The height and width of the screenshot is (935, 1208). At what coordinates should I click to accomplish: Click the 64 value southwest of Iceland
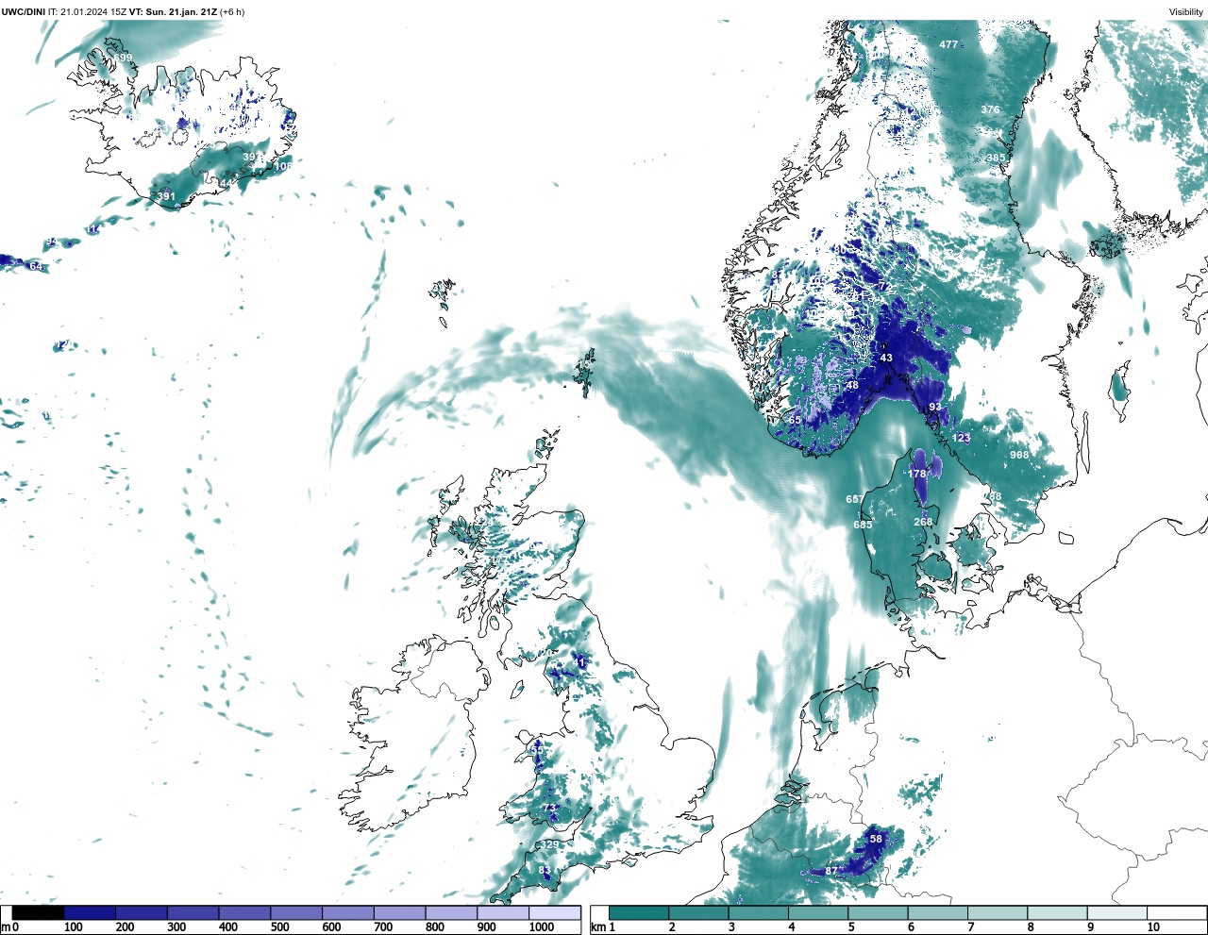click(x=36, y=266)
